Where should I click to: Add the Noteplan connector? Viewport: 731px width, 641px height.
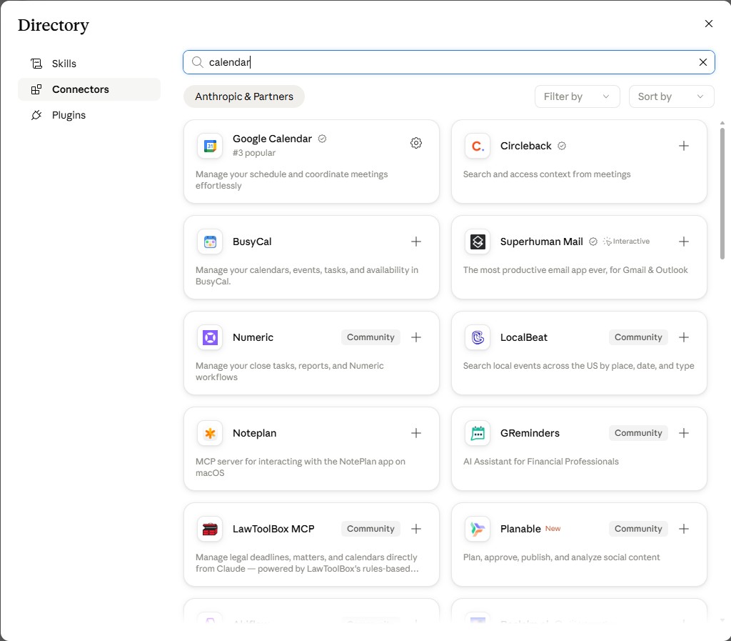[x=416, y=433]
